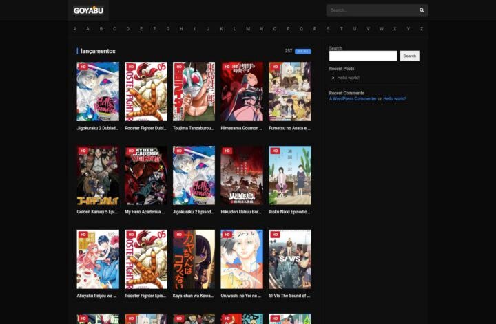Viewport: 496px width, 324px height.
Task: Open Ikoku Nikki episode poster
Action: (290, 175)
